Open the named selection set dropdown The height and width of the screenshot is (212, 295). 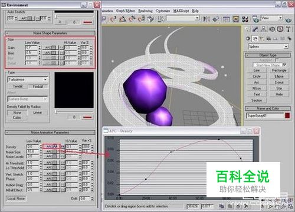pyautogui.click(x=183, y=18)
